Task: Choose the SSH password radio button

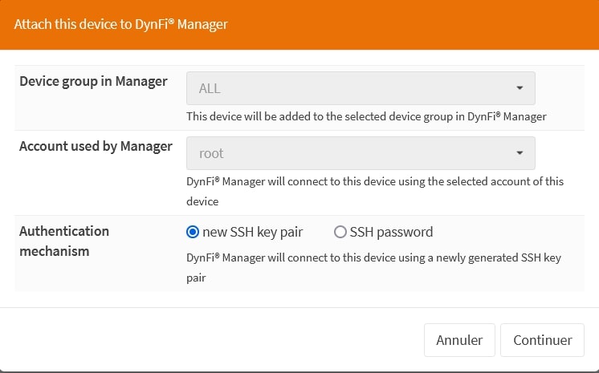Action: pos(340,232)
